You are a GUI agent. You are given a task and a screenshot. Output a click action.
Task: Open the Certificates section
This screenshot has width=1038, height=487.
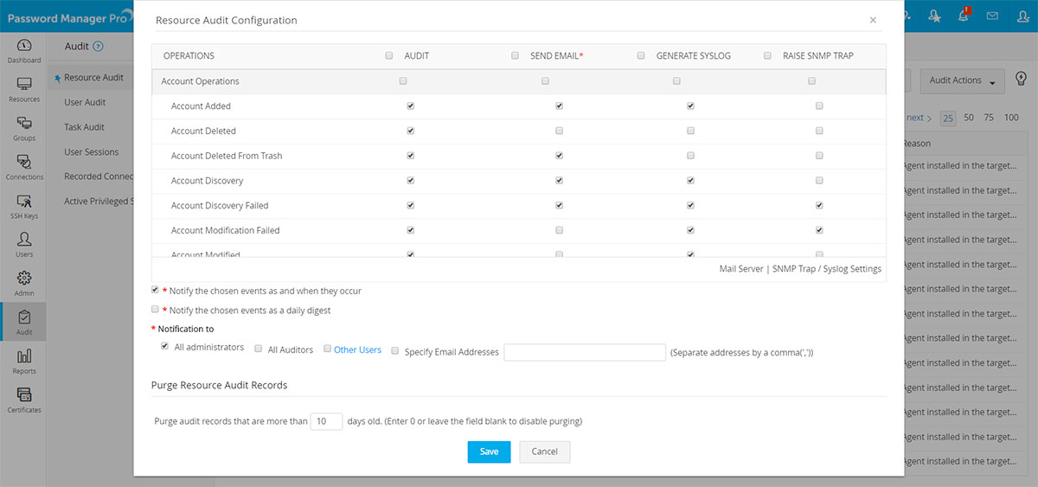24,400
